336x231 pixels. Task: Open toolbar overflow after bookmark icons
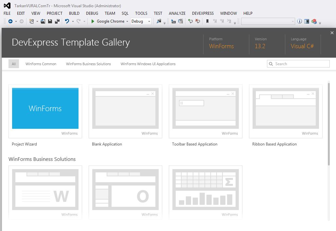point(235,23)
